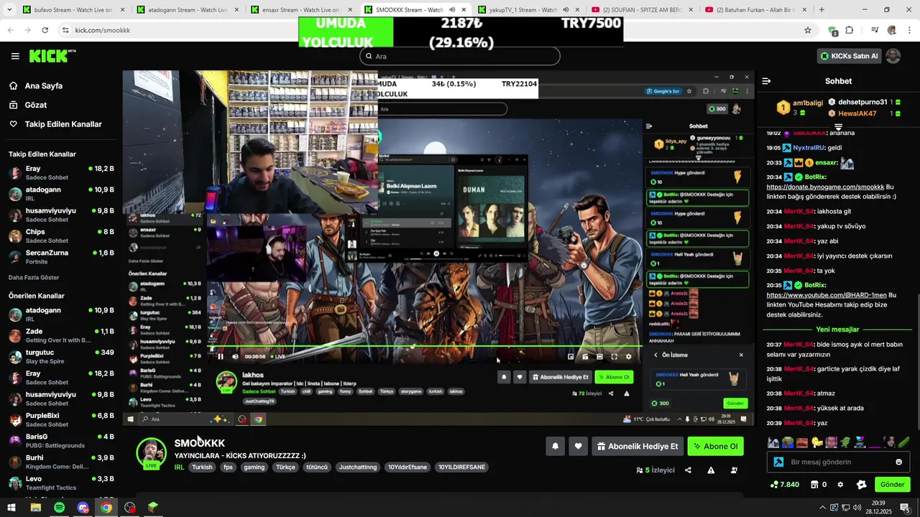
Task: Open Spotify from the Windows taskbar
Action: [59, 508]
